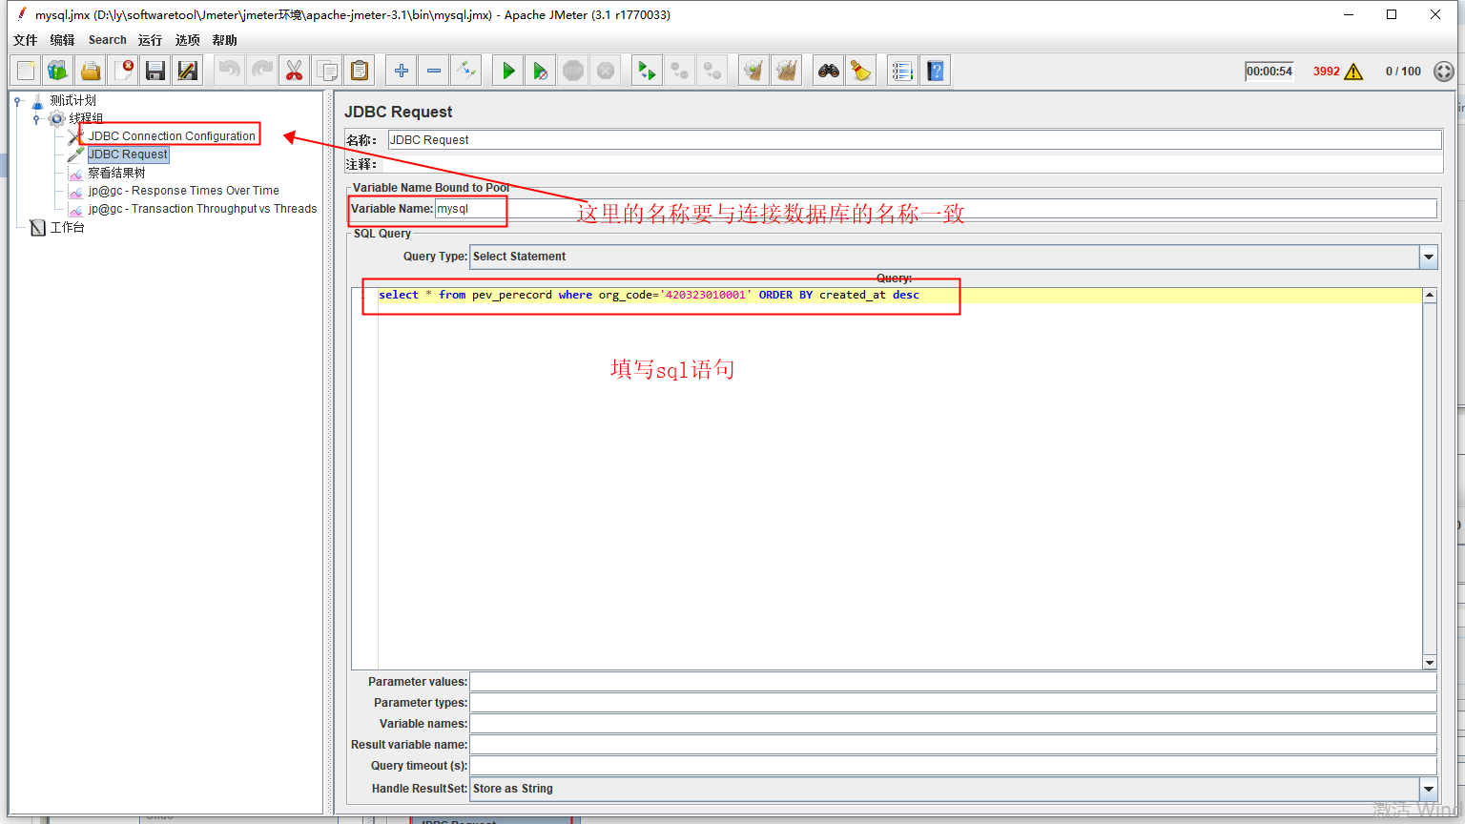
Task: Redo the change via toolbar arrow
Action: pyautogui.click(x=262, y=71)
